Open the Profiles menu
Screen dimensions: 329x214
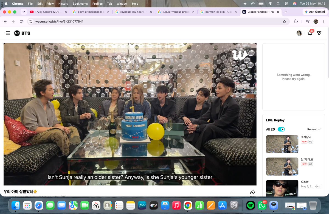click(97, 4)
